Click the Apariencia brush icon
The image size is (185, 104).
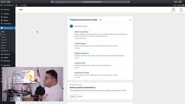coord(2,65)
